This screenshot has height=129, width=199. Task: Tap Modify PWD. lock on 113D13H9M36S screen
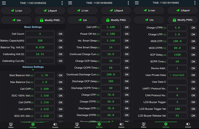pos(116,20)
